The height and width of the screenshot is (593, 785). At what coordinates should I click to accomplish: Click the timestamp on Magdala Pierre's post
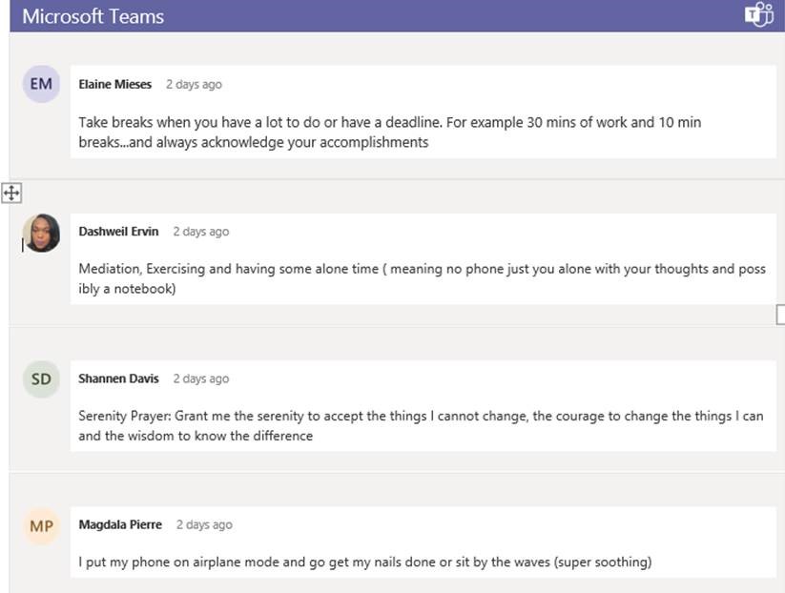(204, 524)
